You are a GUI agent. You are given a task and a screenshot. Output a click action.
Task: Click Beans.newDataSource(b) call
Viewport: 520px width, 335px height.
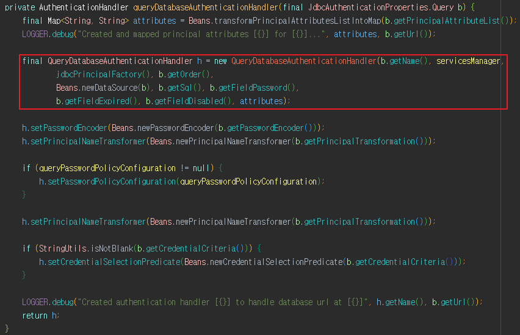pyautogui.click(x=103, y=88)
